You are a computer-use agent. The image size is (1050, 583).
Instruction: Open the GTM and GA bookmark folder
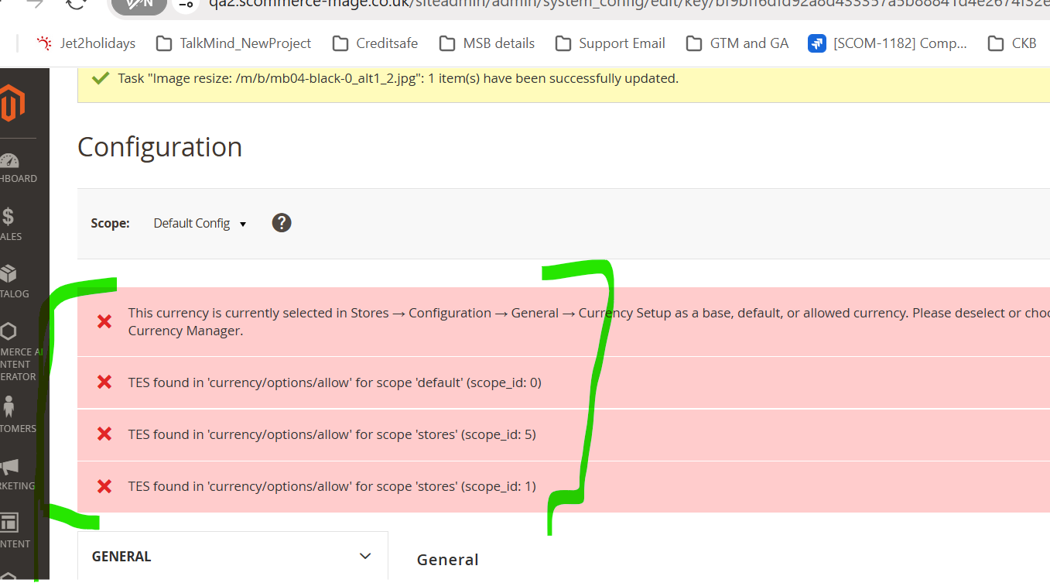[737, 43]
